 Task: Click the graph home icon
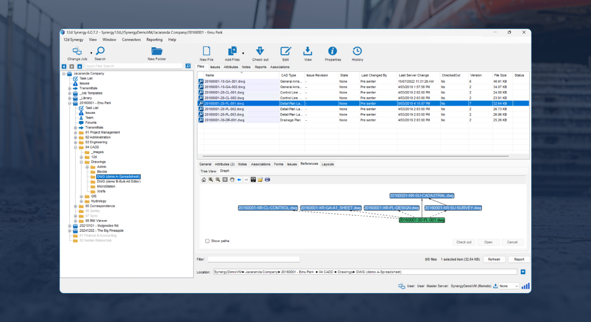(204, 179)
